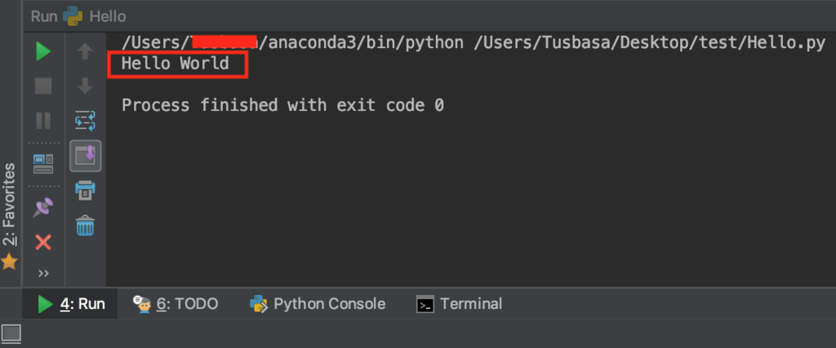This screenshot has height=348, width=836.
Task: Expand the hidden toolbar actions chevron
Action: coord(43,273)
